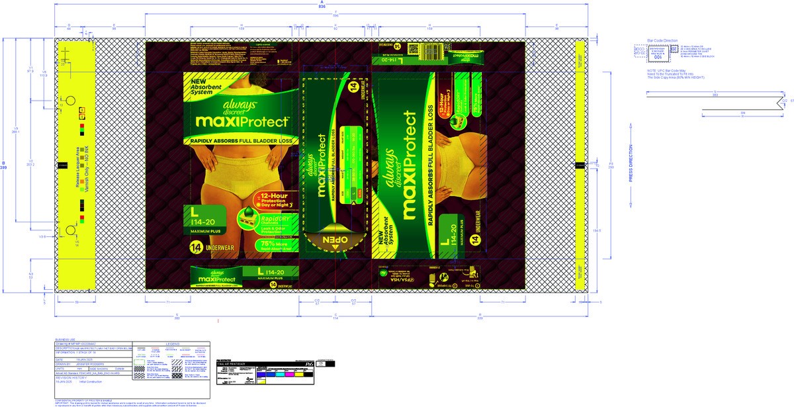Click the L 14-20 size box on front panel
The height and width of the screenshot is (407, 794).
point(206,220)
